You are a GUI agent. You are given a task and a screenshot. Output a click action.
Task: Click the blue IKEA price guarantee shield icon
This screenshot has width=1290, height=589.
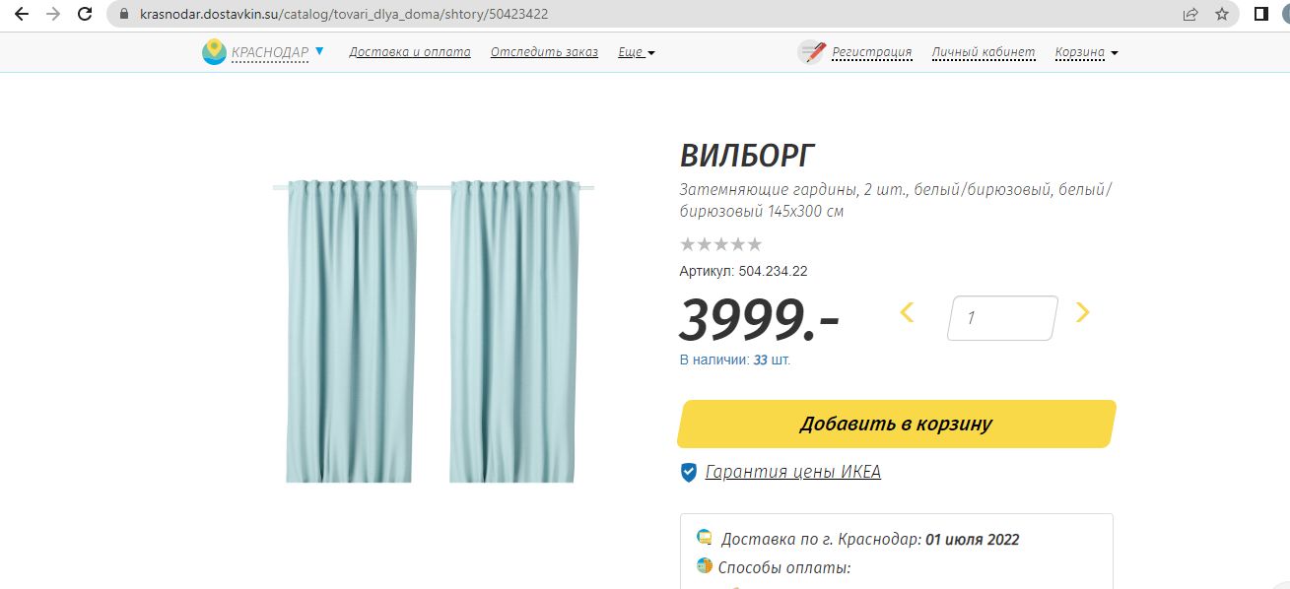point(689,472)
